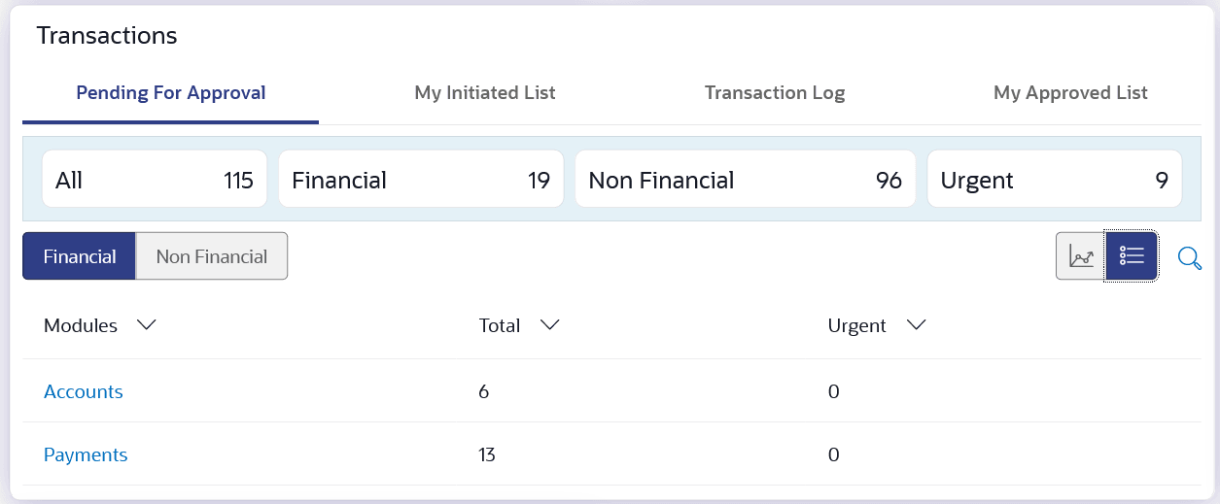Click the search magnifier icon
Viewport: 1220px width, 504px height.
click(1190, 257)
